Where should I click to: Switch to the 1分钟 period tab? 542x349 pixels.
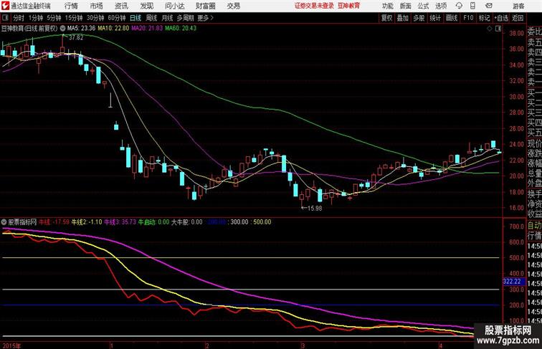(36, 18)
